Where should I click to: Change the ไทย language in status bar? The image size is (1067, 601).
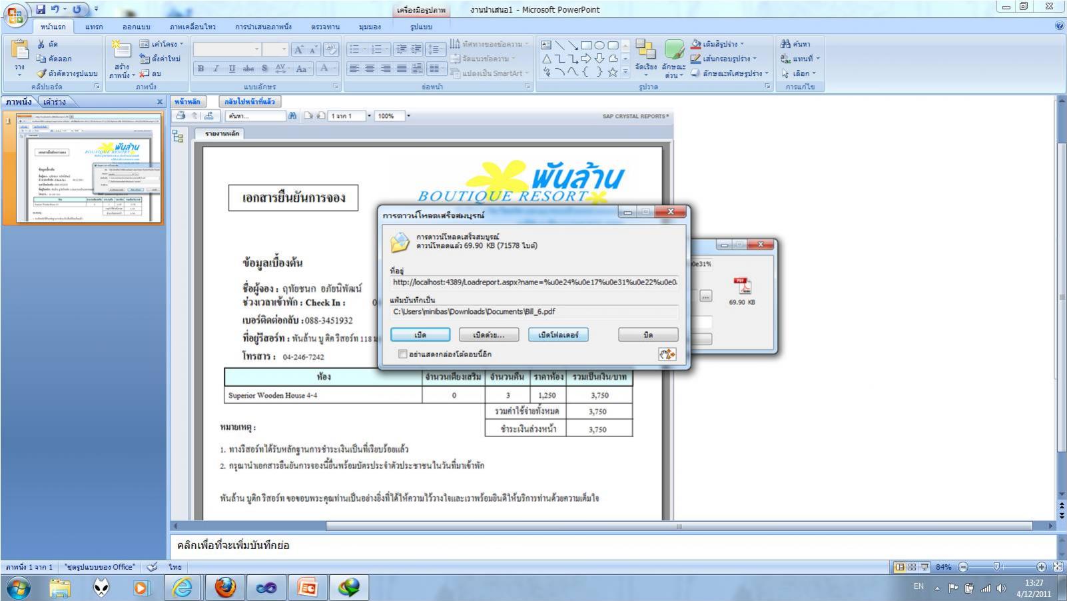click(175, 567)
